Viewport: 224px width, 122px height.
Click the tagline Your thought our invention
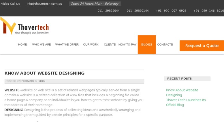coord(32,33)
